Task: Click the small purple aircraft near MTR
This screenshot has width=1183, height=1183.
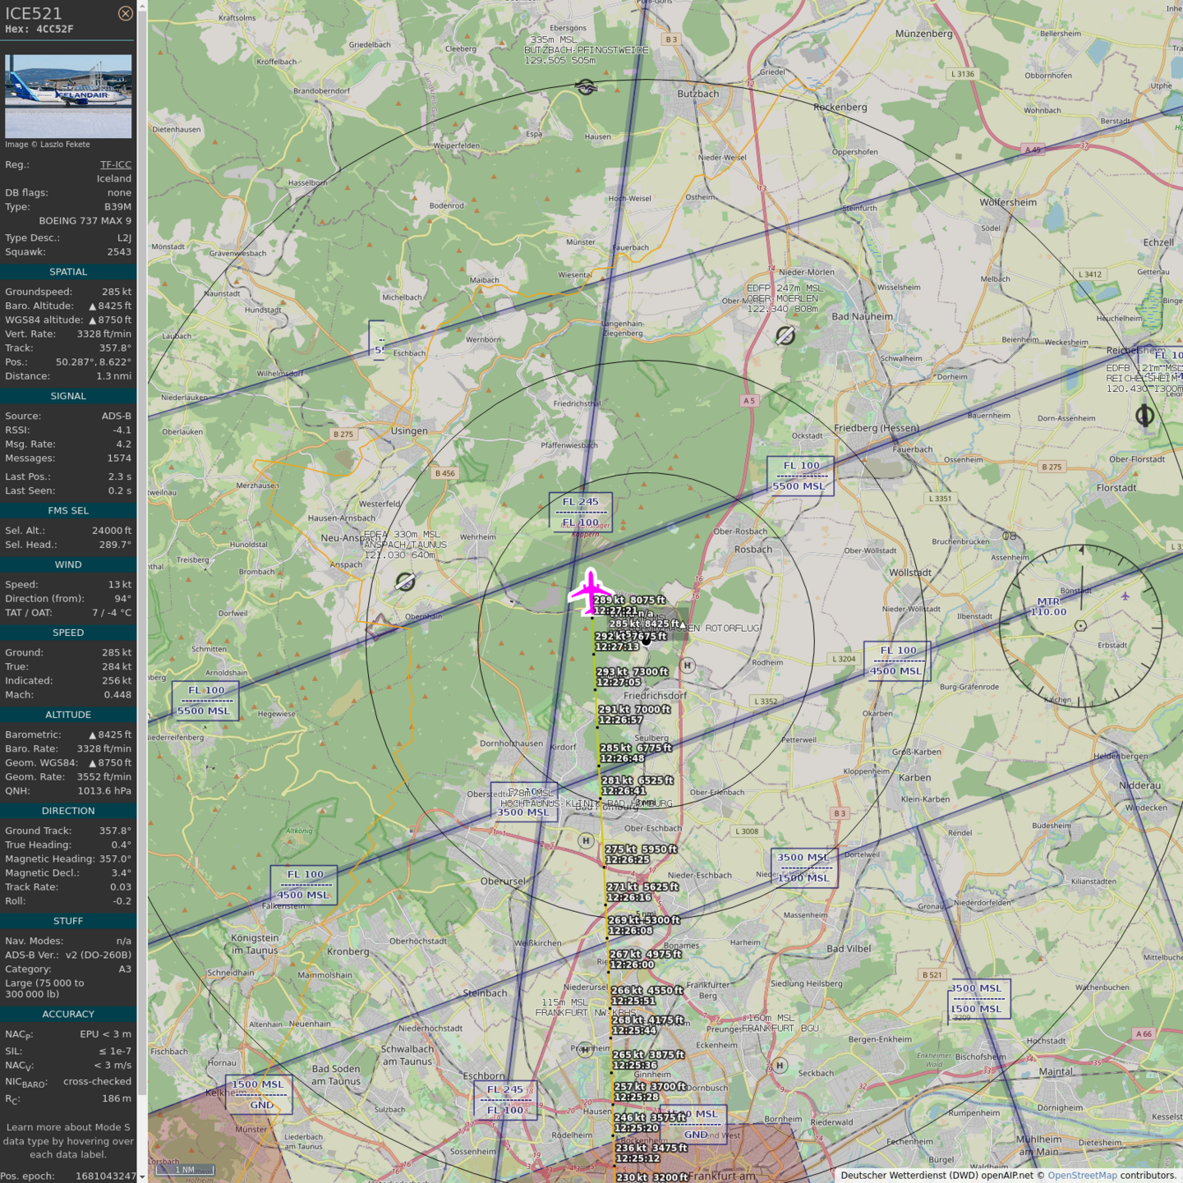Action: pos(1125,596)
